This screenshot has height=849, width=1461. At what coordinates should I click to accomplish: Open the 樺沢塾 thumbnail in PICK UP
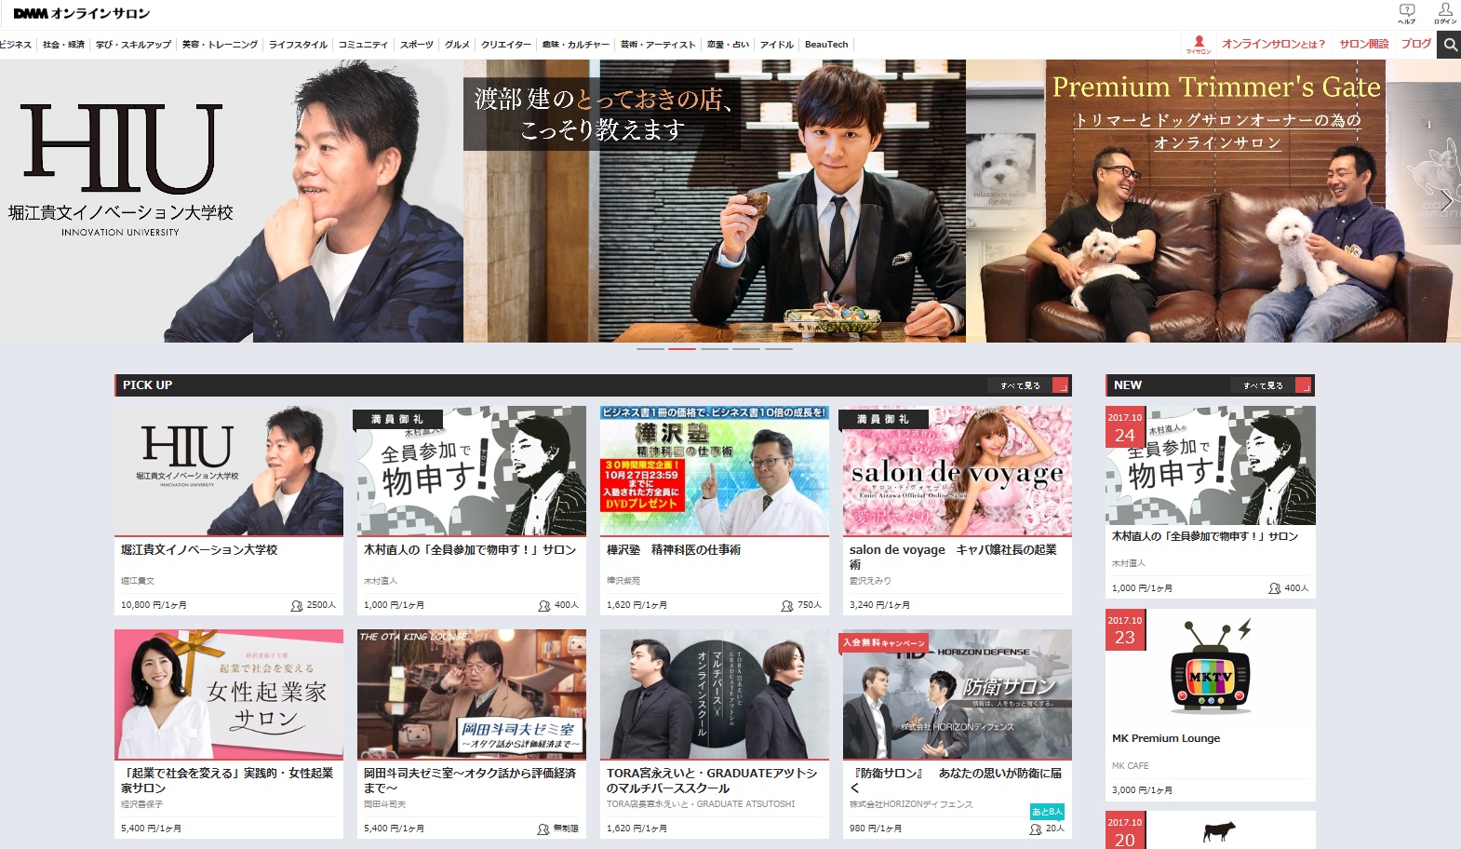(715, 471)
